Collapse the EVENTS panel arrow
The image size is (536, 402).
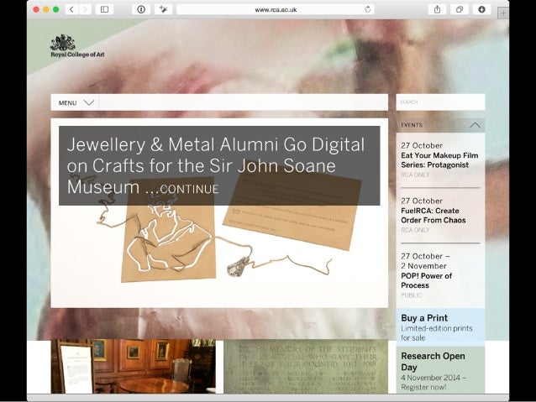click(475, 125)
